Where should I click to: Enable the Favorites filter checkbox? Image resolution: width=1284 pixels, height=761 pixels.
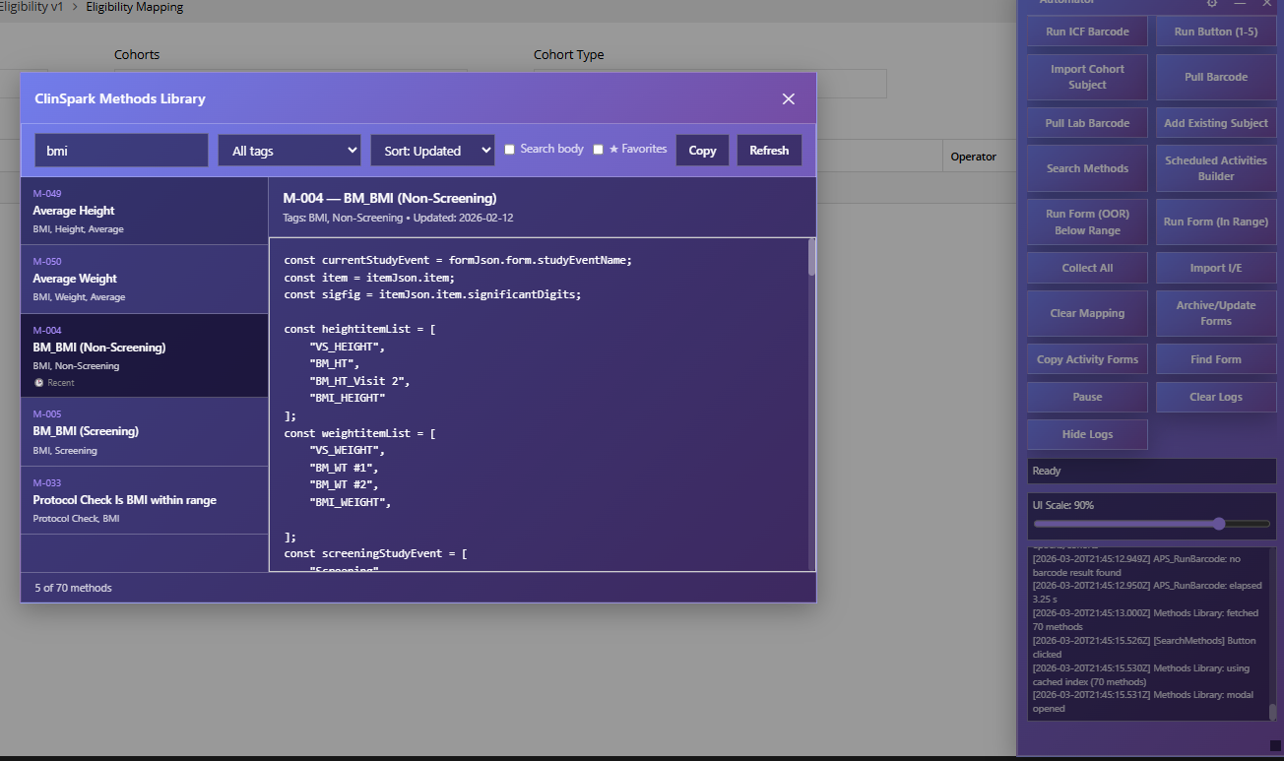(598, 150)
